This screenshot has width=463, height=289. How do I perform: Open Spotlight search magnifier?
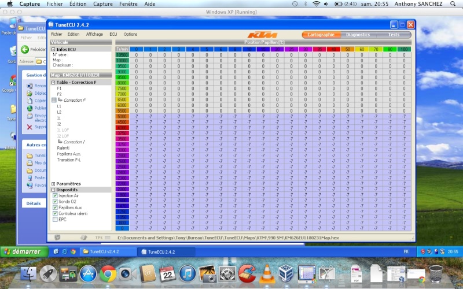pos(453,4)
